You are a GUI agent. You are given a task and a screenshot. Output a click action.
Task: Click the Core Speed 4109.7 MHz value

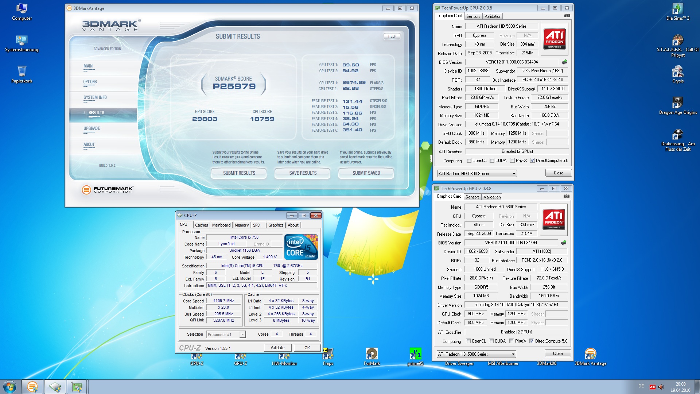point(224,301)
